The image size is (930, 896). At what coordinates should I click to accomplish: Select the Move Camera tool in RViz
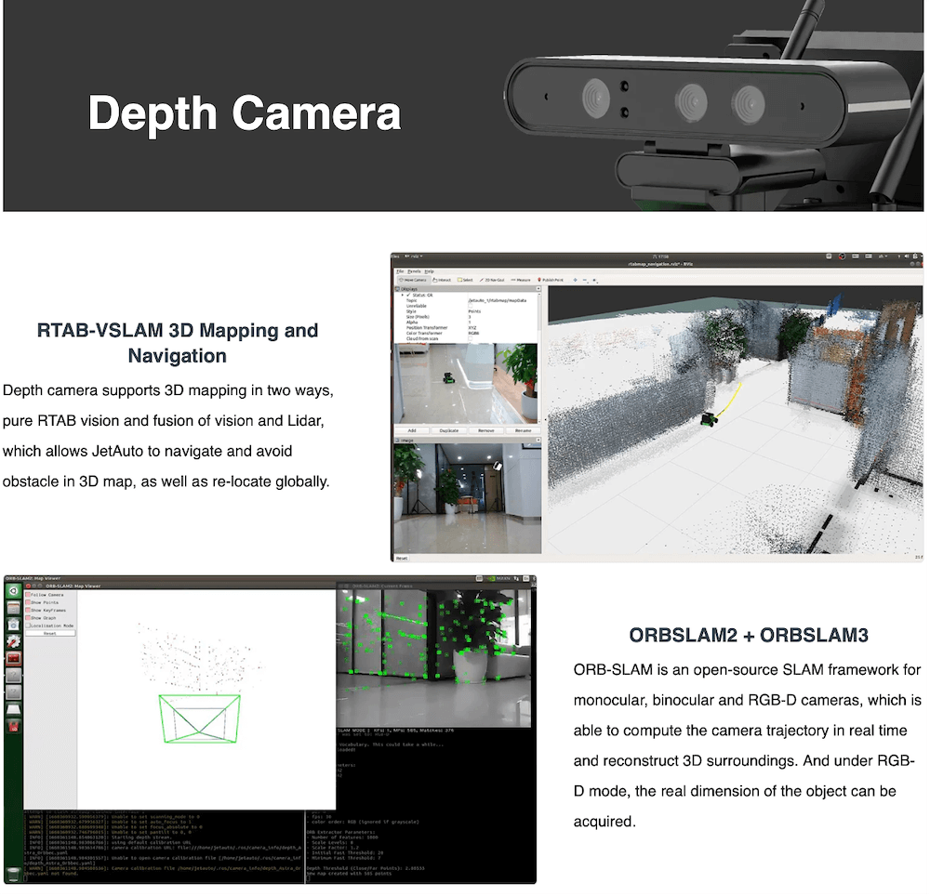(413, 280)
